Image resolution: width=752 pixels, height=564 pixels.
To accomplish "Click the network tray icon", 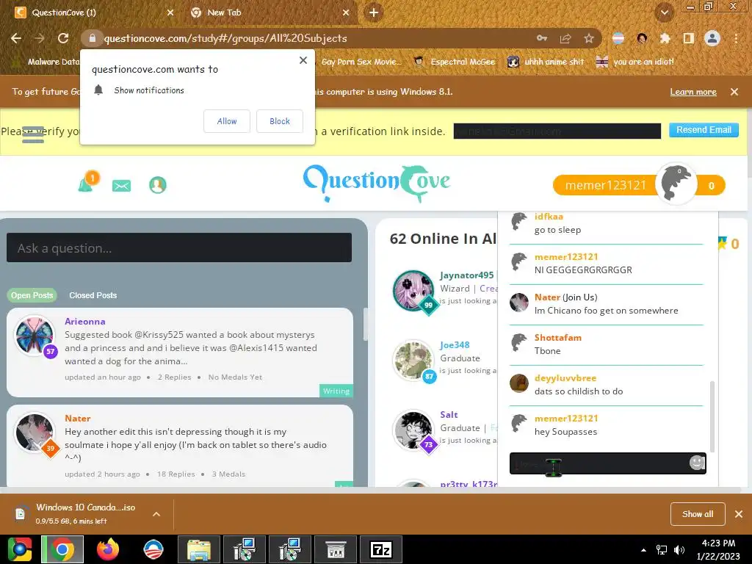I will tap(662, 550).
